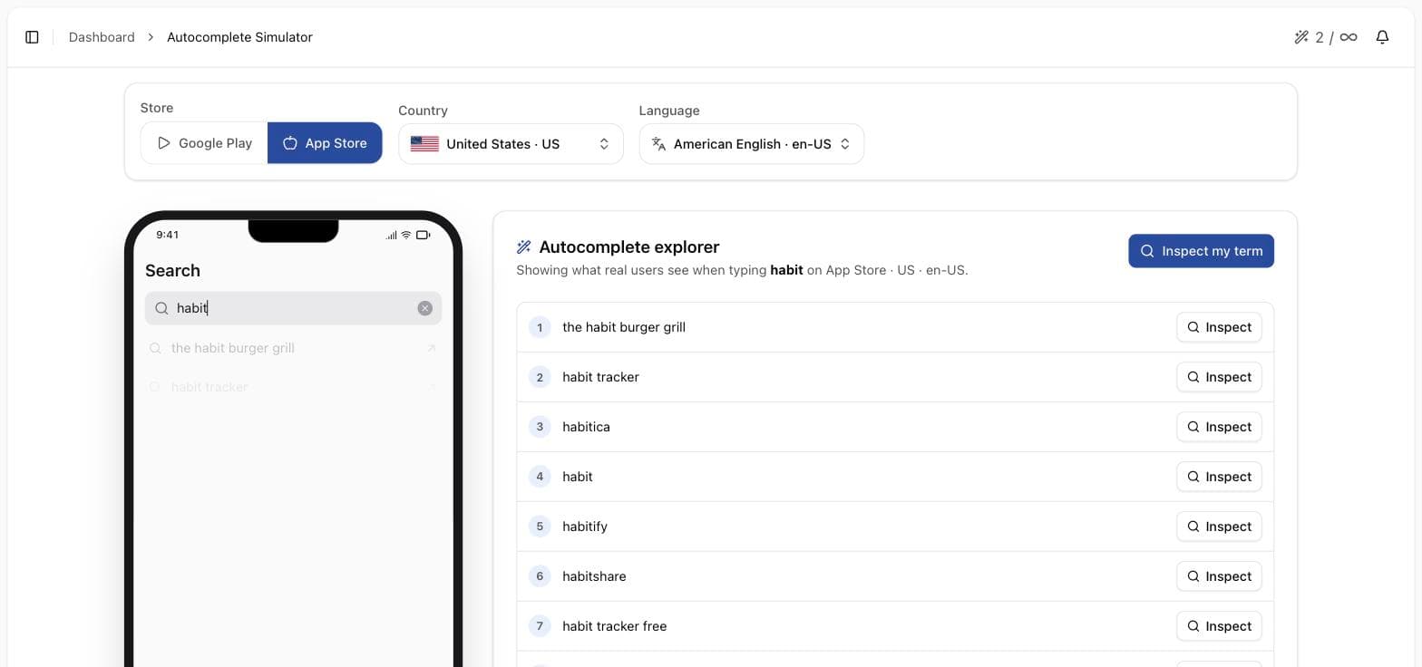Click rank badge number 5
This screenshot has height=667, width=1422.
[540, 527]
